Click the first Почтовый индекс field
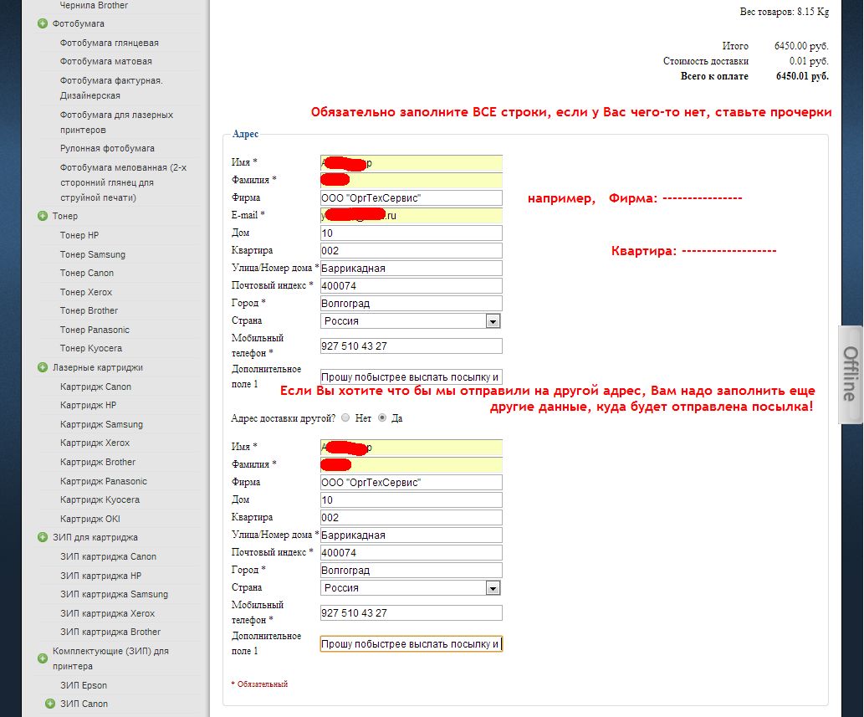Viewport: 864px width, 717px height. [x=411, y=286]
